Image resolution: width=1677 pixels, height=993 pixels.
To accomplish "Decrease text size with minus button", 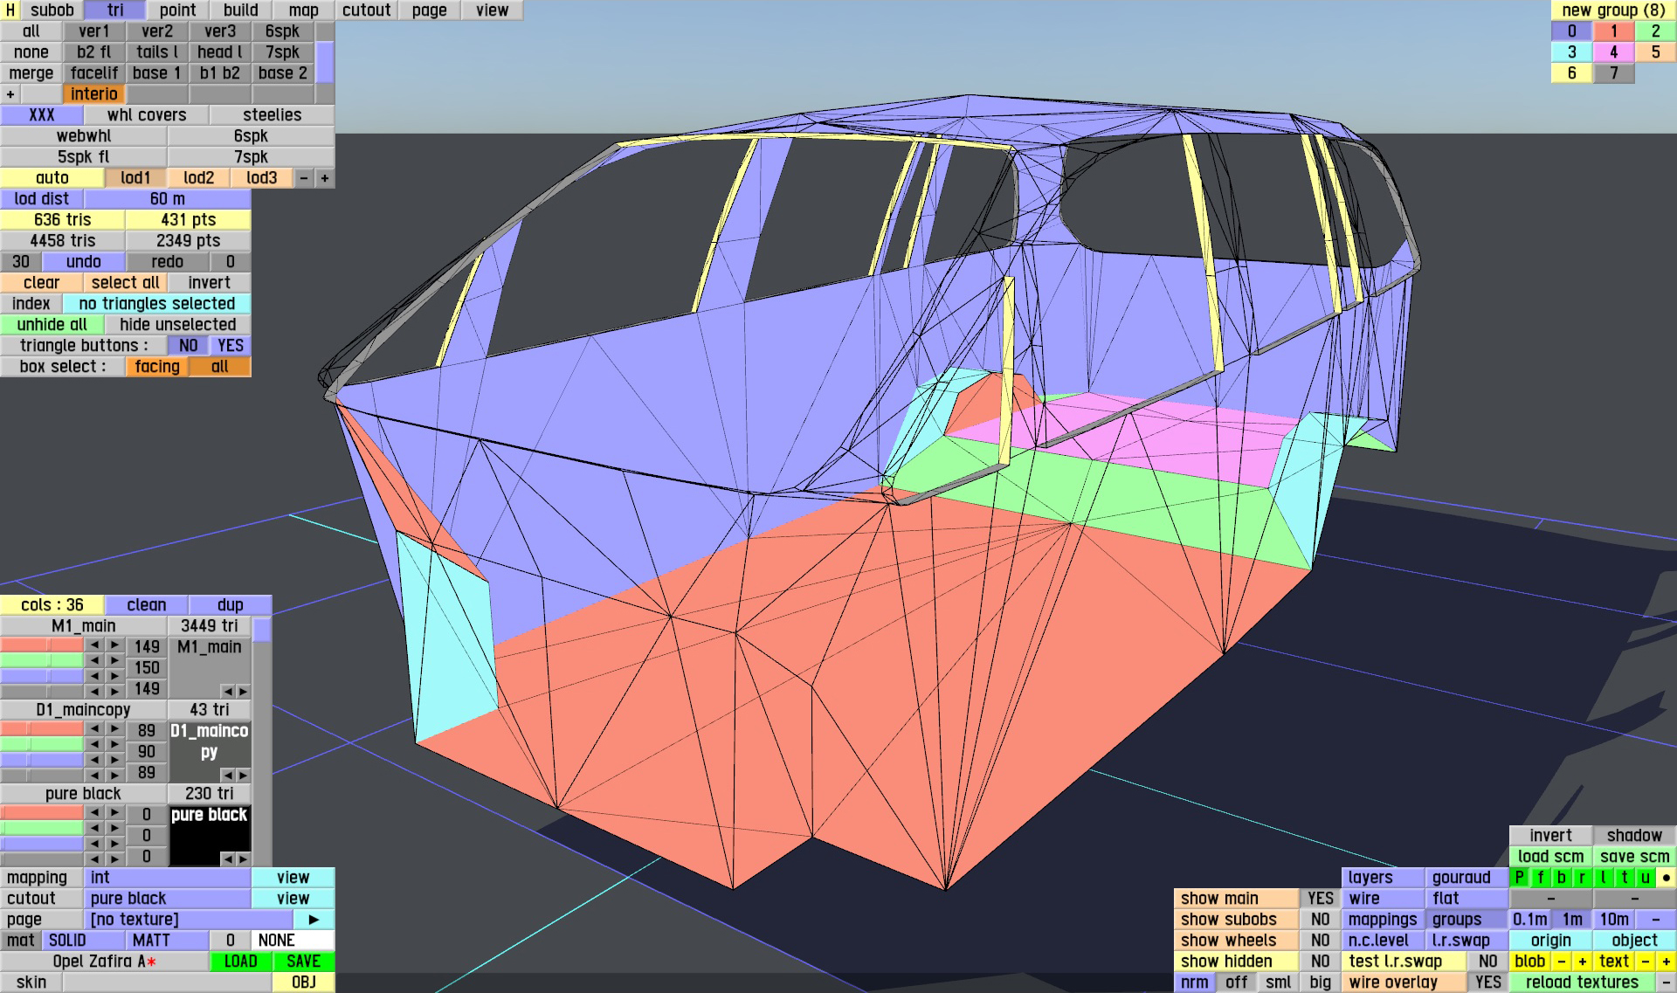I will point(1645,962).
